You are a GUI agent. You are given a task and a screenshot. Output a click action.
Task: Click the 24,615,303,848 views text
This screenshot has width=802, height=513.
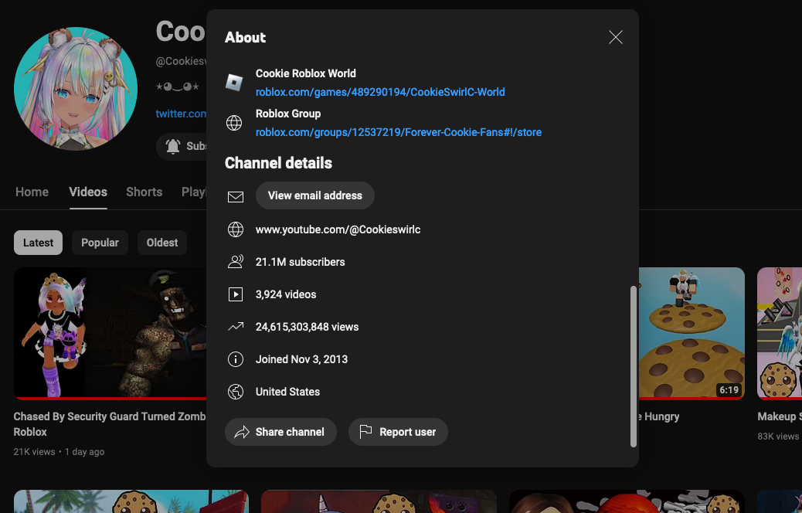pyautogui.click(x=307, y=327)
